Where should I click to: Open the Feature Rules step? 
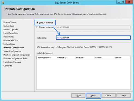point(9,44)
